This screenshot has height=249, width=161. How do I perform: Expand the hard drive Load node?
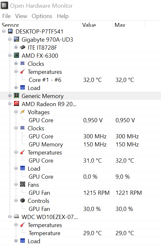pyautogui.click(x=16, y=241)
